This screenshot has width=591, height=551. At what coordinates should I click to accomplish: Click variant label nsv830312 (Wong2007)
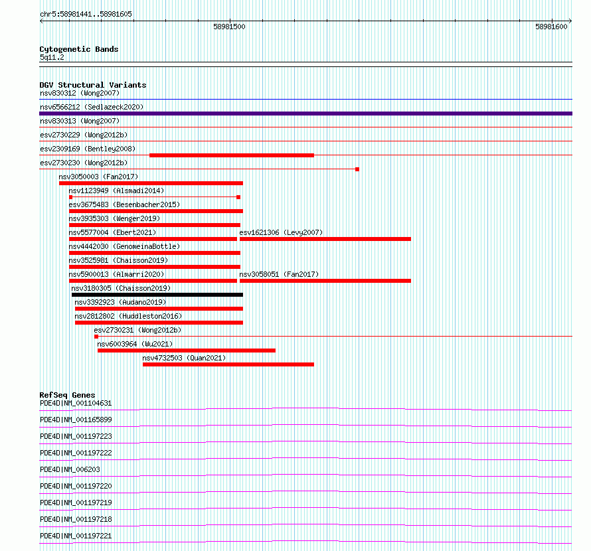(80, 93)
